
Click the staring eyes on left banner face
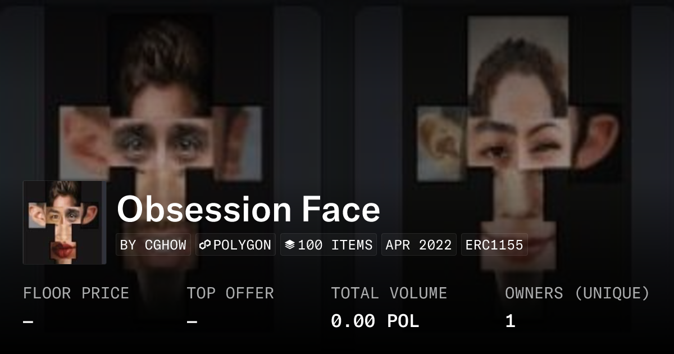click(162, 142)
